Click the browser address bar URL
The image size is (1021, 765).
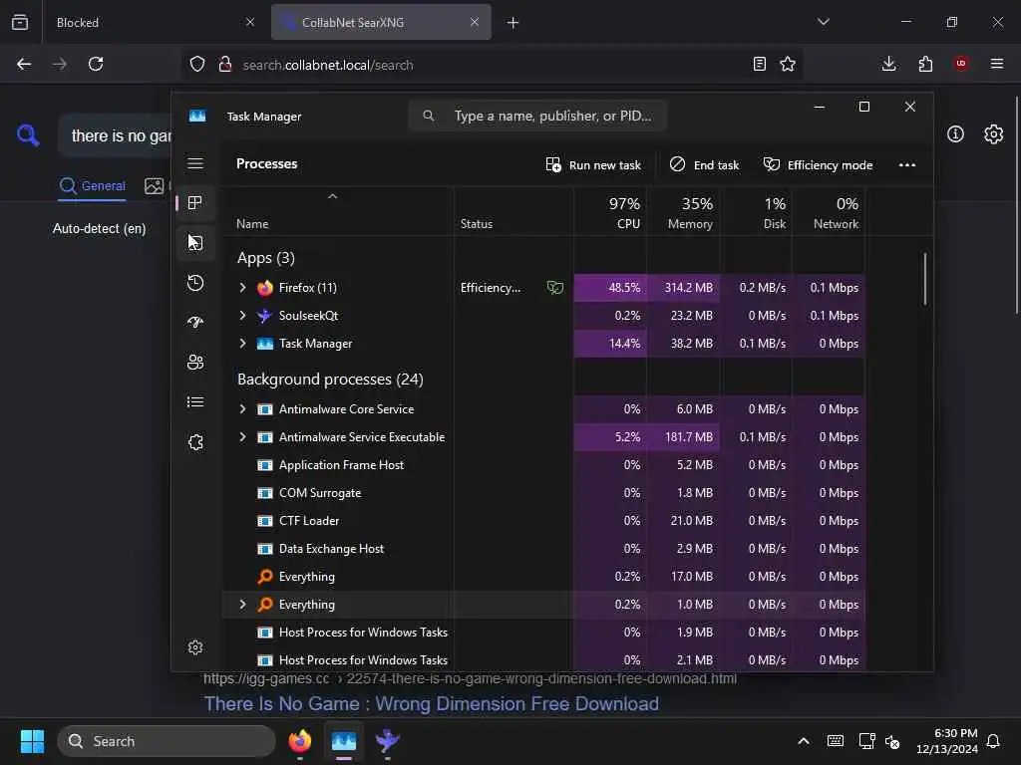pos(327,65)
